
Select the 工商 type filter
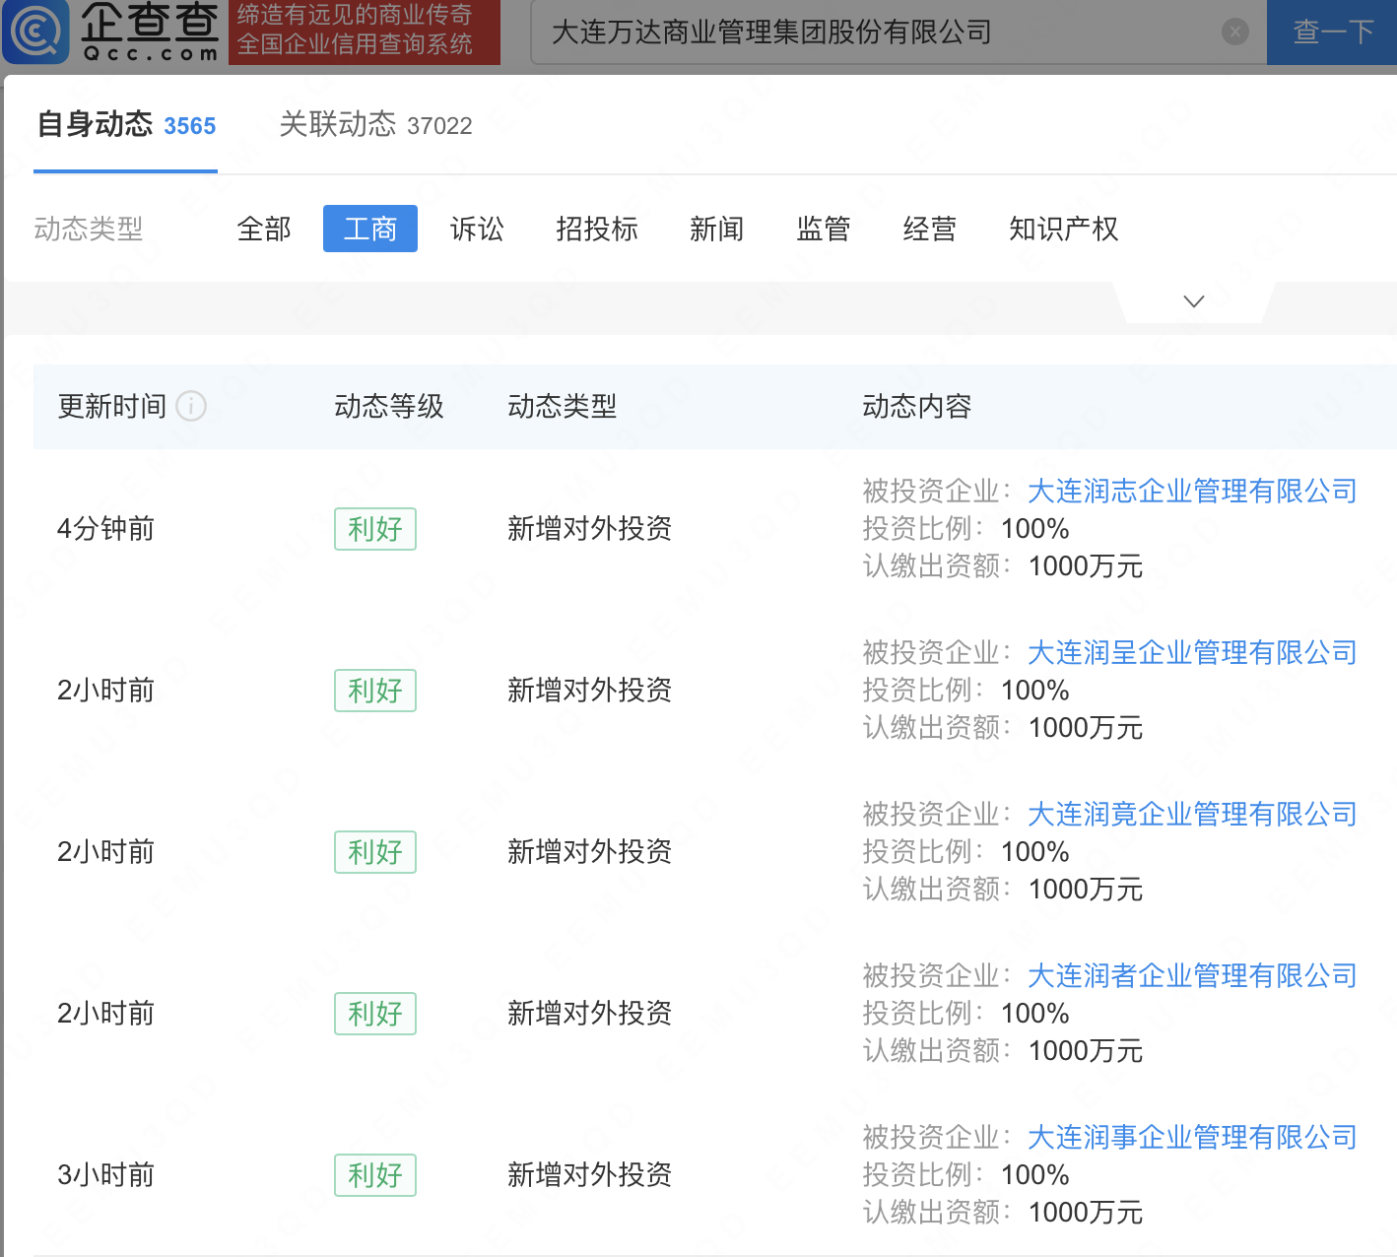pos(370,230)
